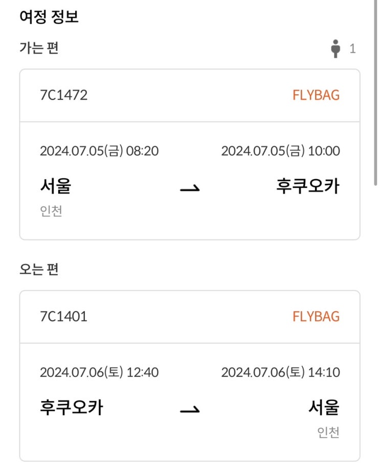Screen dimensions: 380x476
Task: Tap the passenger count number 1
Action: click(x=352, y=49)
